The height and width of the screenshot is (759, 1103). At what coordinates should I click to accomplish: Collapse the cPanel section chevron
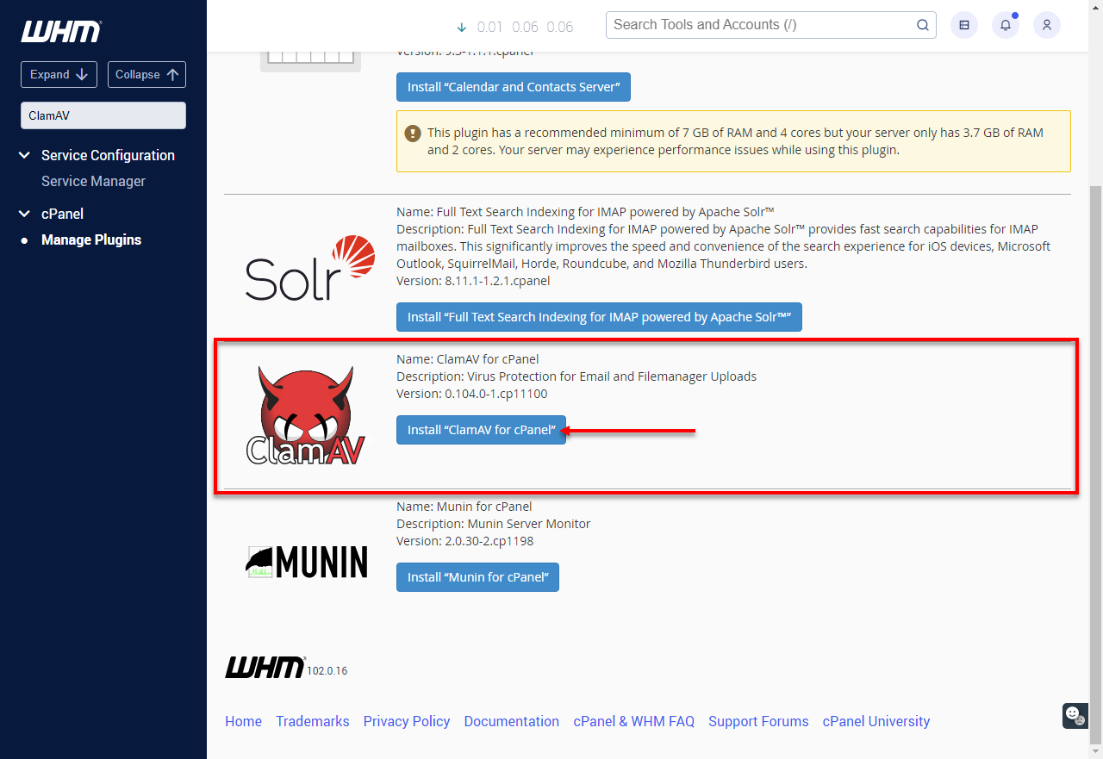pyautogui.click(x=23, y=213)
